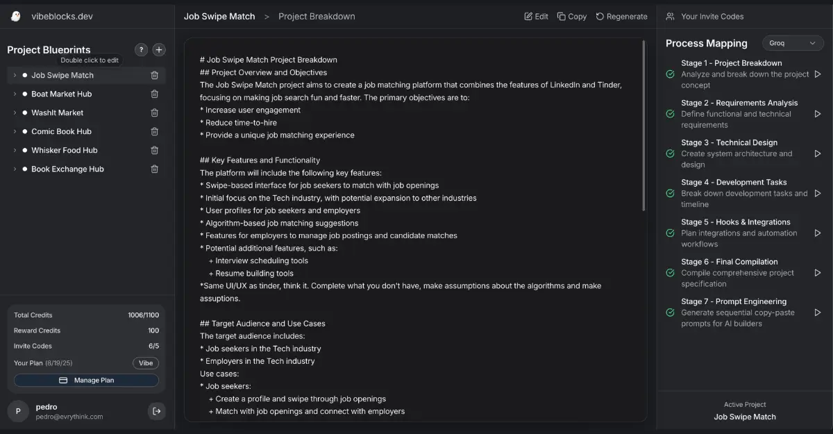
Task: Expand the Job Swipe Match tree chevron
Action: [x=15, y=75]
